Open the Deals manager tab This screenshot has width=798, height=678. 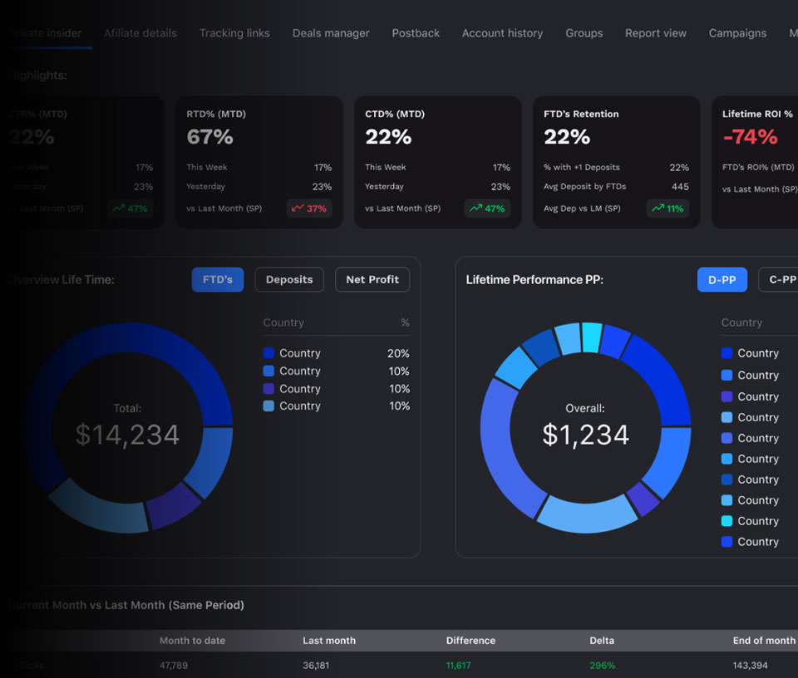(331, 33)
